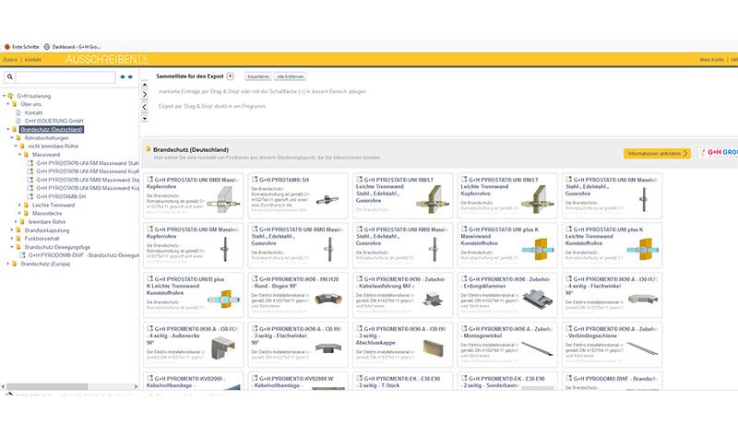Click the info icon next to Sammelliste für den Export
Screen dimensions: 738x435
[230, 76]
